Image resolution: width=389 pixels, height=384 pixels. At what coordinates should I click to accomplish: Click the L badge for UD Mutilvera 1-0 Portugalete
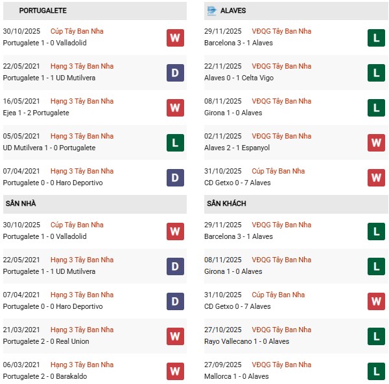[x=175, y=142]
